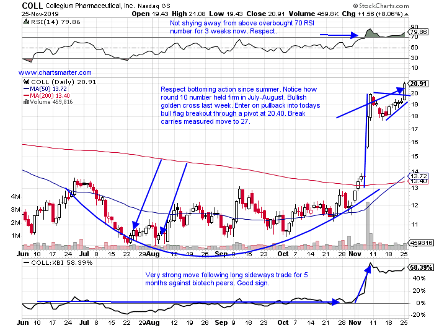Click the volume bars icon in the legend
The image size is (434, 328).
[x=27, y=102]
